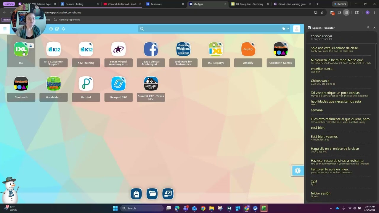Open the Texas Virtual Academy Facebook app
379x213 pixels.
click(x=151, y=49)
